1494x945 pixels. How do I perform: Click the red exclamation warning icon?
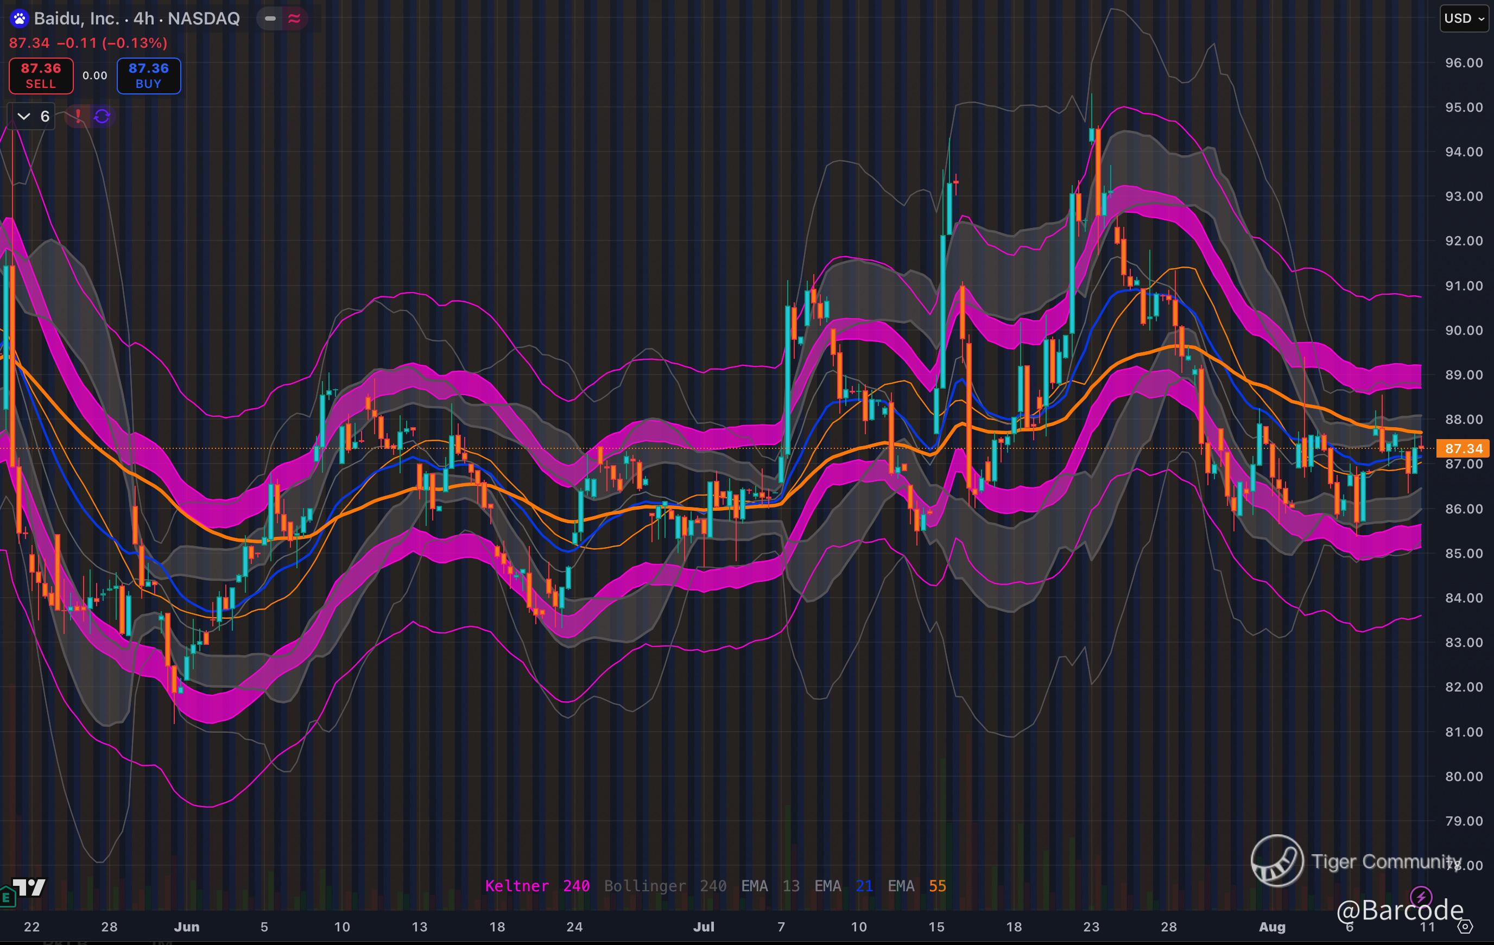tap(78, 116)
